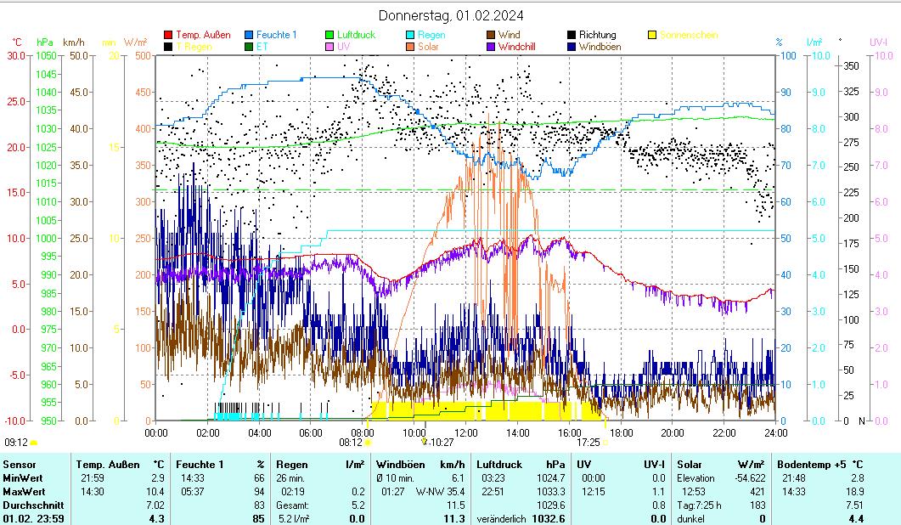Select the 'Sonnenschein' legend label
The height and width of the screenshot is (525, 901).
point(689,35)
